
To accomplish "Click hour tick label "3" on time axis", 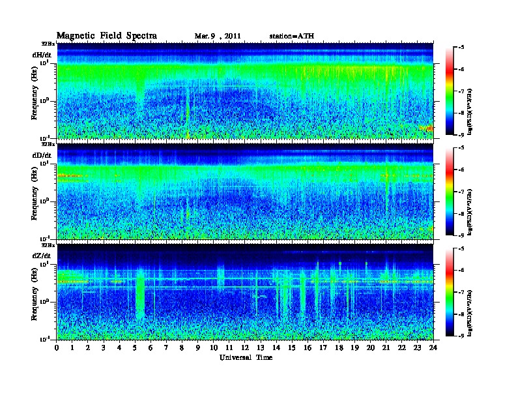I will pos(104,347).
